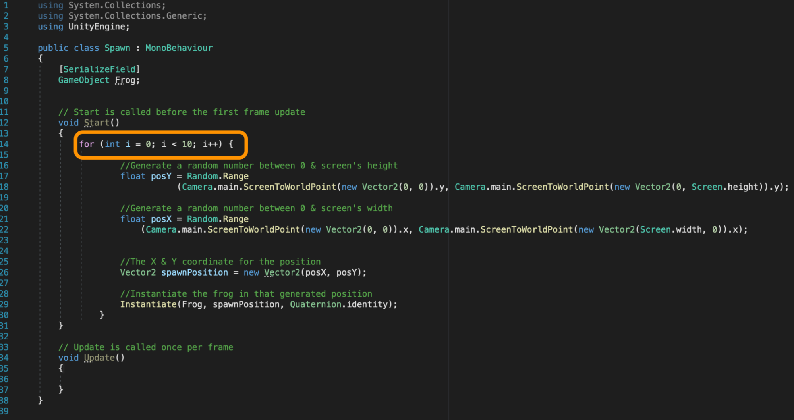Click the '10' loop limit value
This screenshot has width=794, height=420.
coord(187,144)
